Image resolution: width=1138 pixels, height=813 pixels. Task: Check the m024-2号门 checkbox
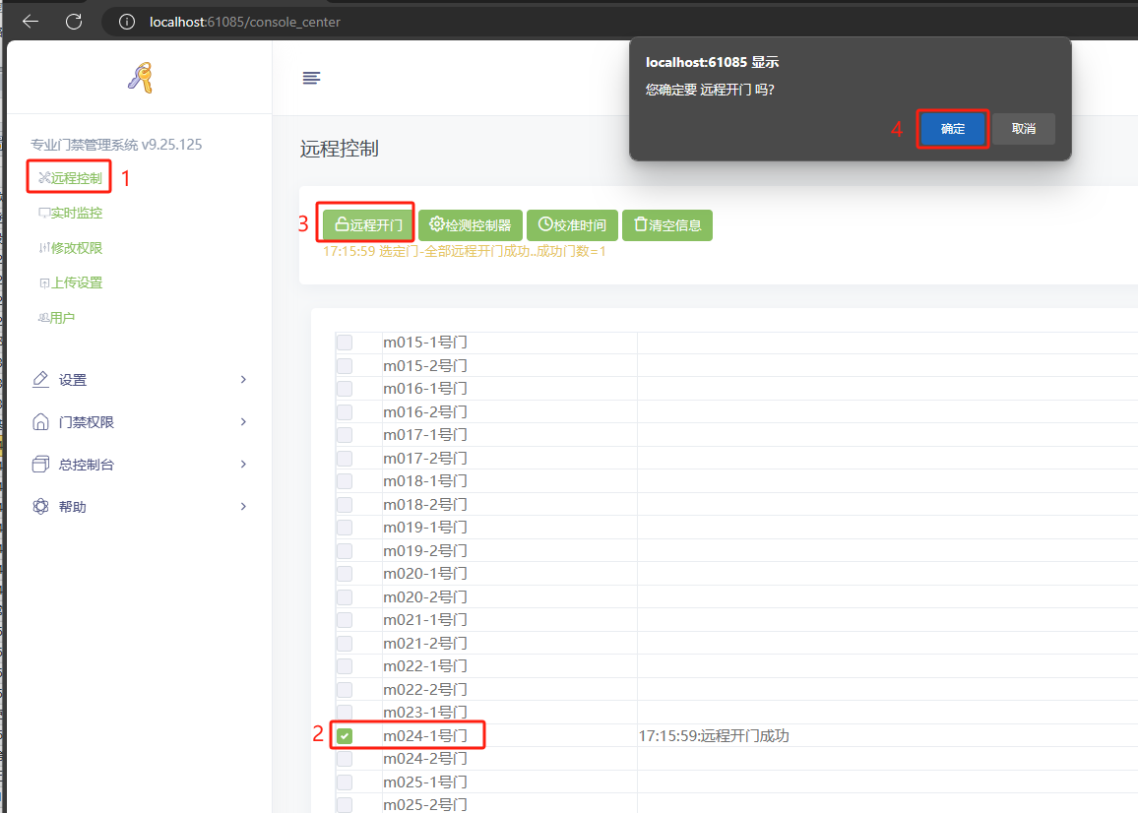(345, 759)
